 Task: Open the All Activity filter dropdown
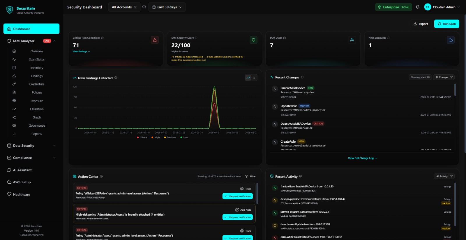pos(444,176)
